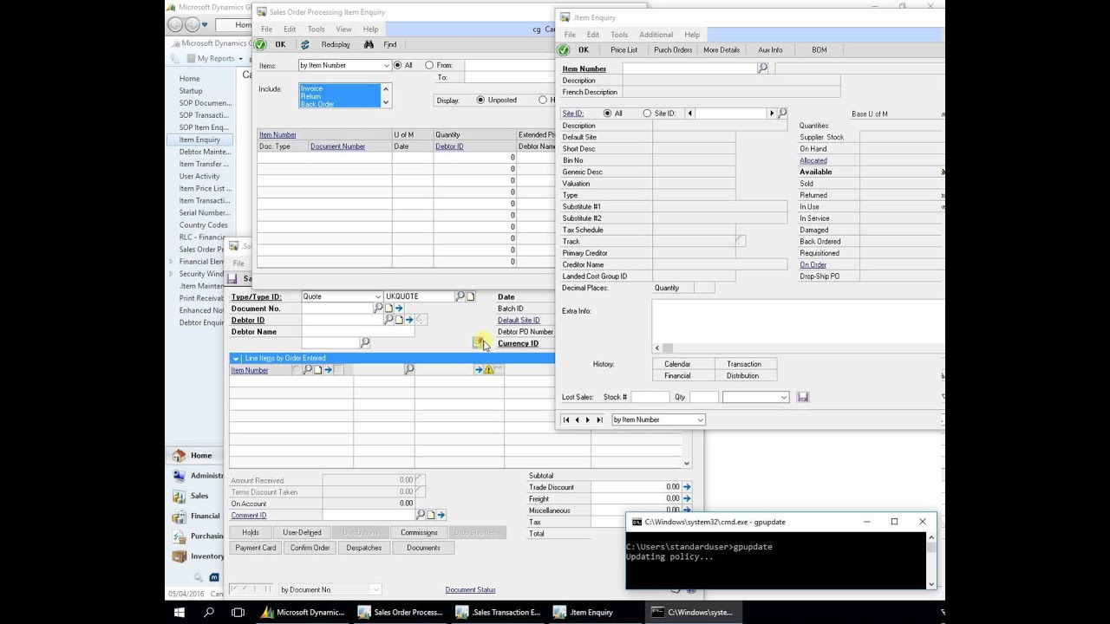The height and width of the screenshot is (624, 1110).
Task: Open Site ID lookup magnifier in Item Enquiry
Action: tap(782, 114)
